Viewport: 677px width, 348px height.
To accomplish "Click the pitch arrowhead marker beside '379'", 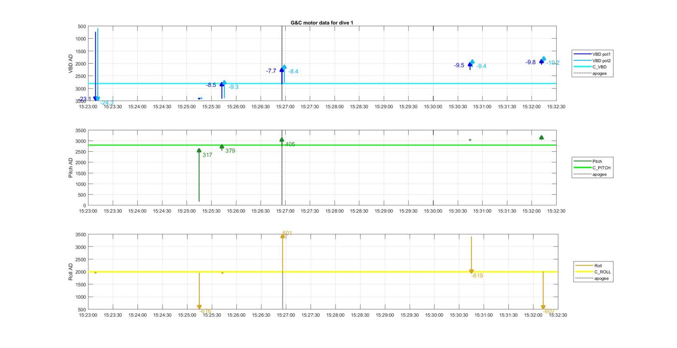I will click(x=222, y=146).
